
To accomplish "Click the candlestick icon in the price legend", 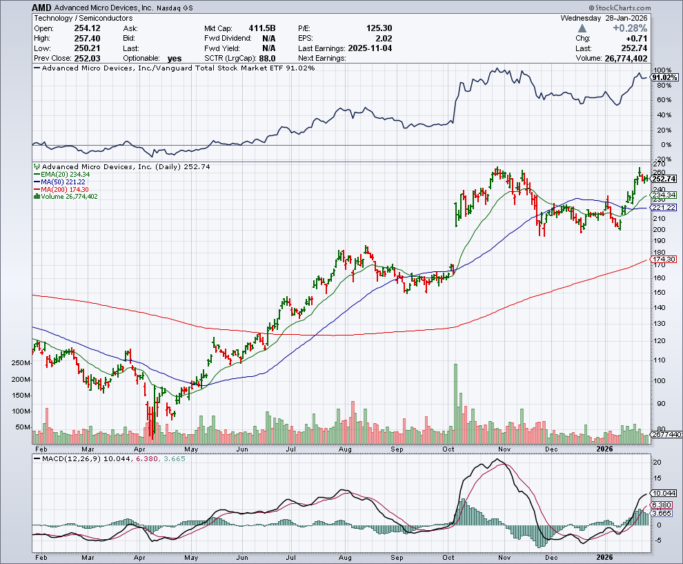I will pos(37,166).
